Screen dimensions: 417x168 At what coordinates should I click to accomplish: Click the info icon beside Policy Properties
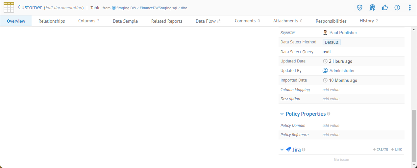point(329,114)
